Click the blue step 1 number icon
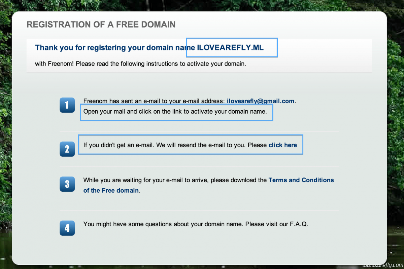 pos(67,105)
